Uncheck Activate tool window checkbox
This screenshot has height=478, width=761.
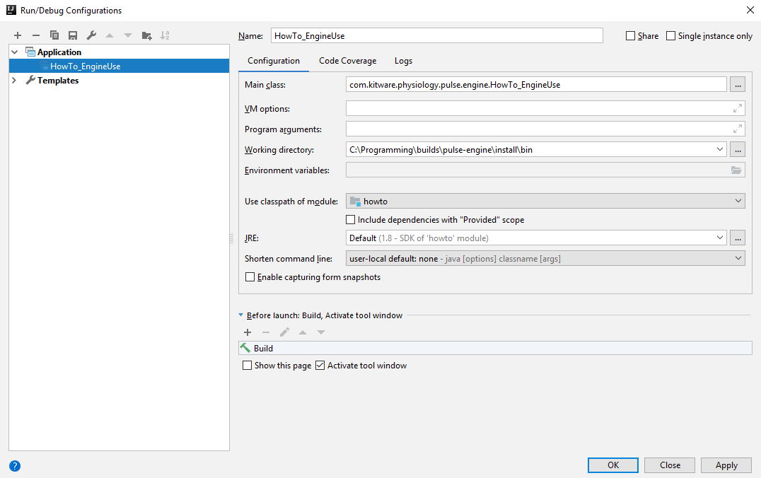click(x=320, y=366)
